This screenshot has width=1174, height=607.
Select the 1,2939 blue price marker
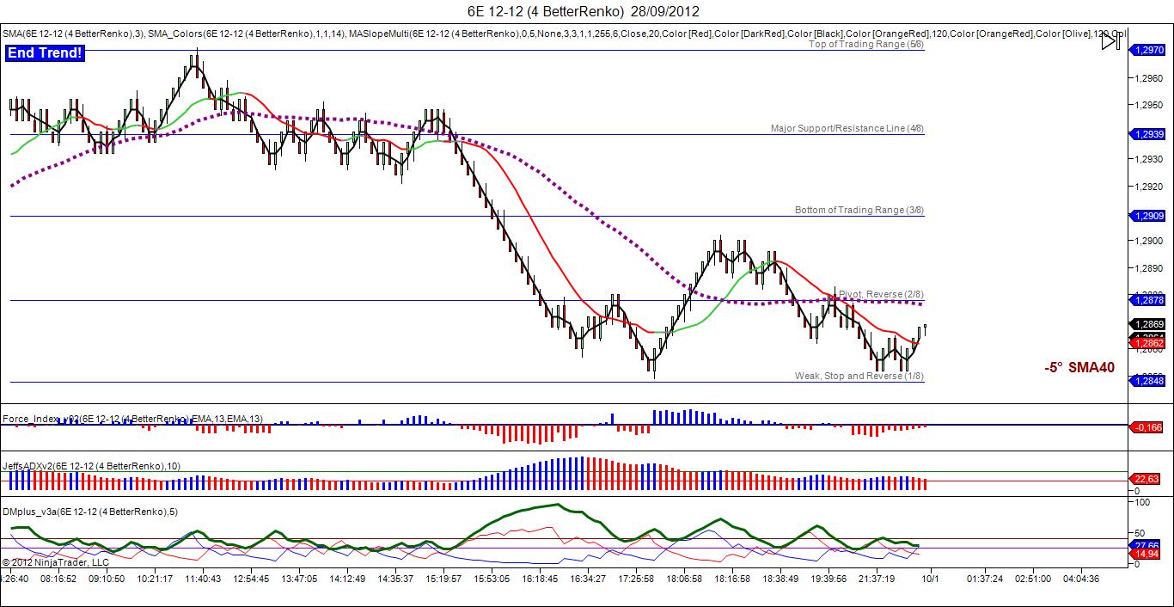1147,134
